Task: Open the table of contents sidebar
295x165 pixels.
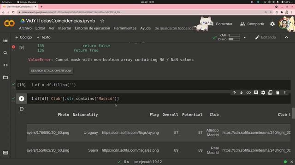Action: click(x=6, y=40)
